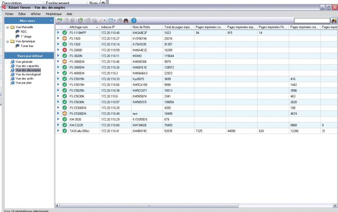Viewport: 338px width, 212px height.
Task: Select the RDC view in the tree
Action: click(24, 31)
